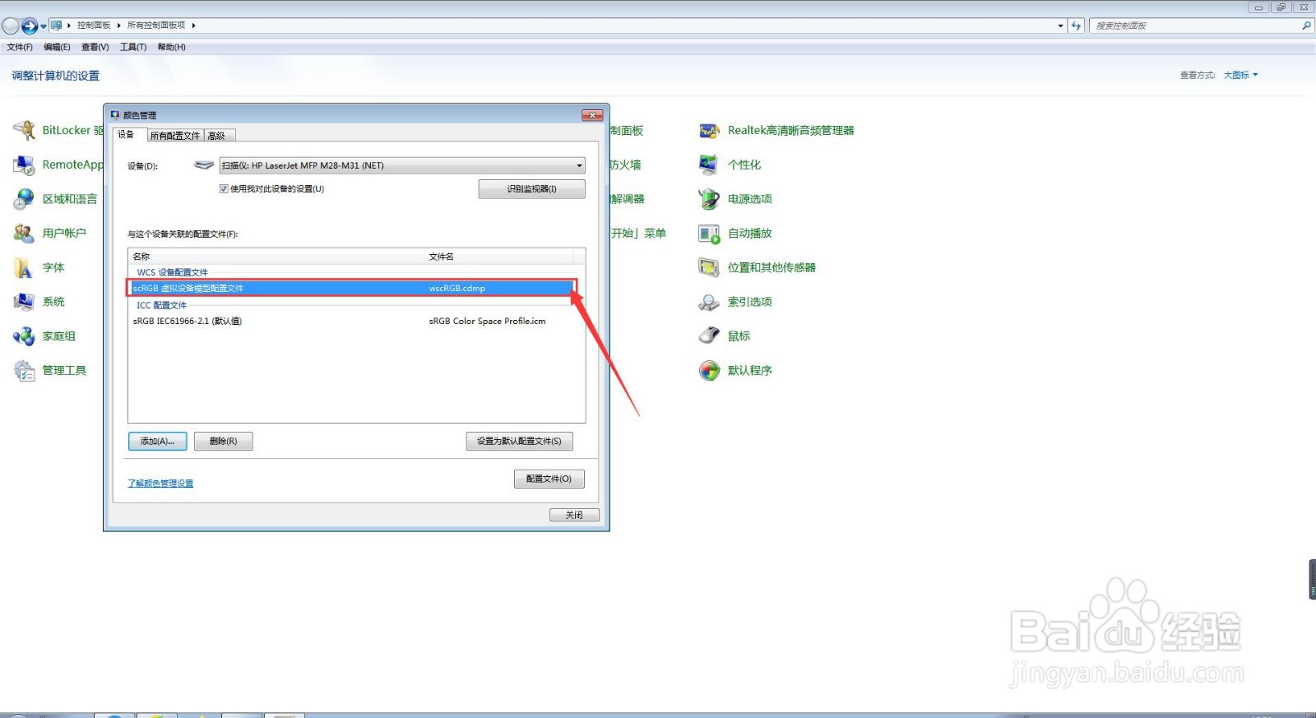The image size is (1316, 718).
Task: Open the 电源选项 icon
Action: (709, 199)
